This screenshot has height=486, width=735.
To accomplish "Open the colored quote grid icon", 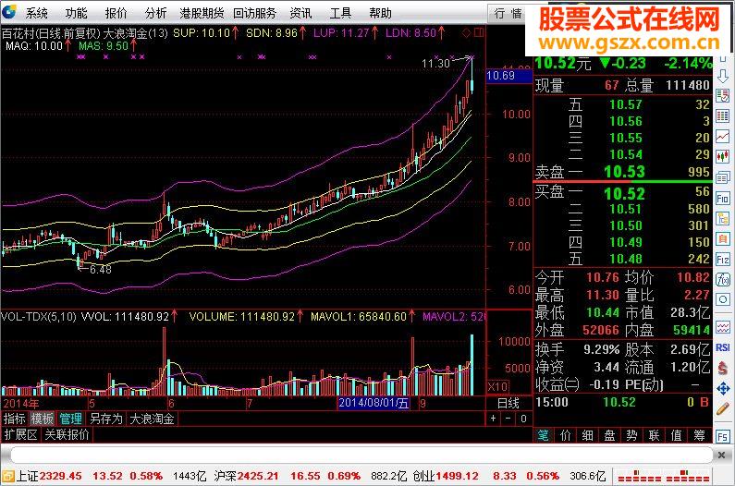I will point(722,115).
